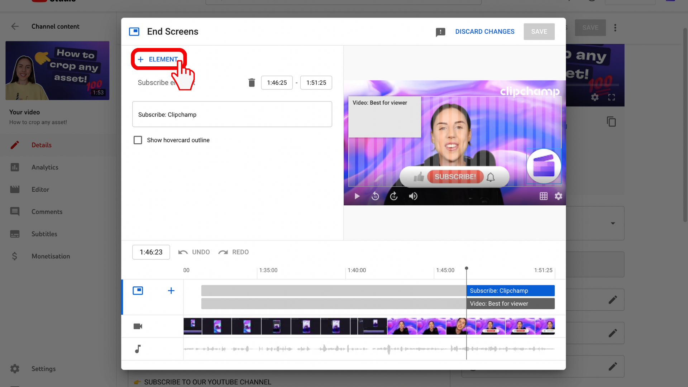Viewport: 688px width, 387px height.
Task: Click the copy link icon in background page
Action: click(611, 121)
